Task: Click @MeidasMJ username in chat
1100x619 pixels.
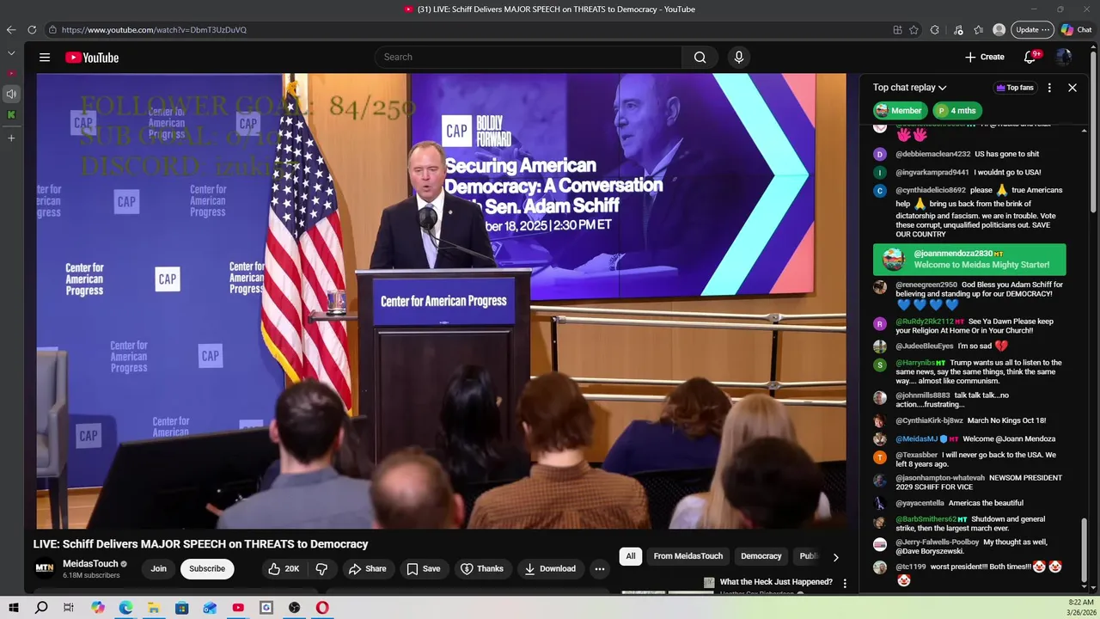Action: (x=917, y=439)
